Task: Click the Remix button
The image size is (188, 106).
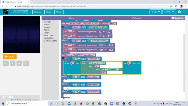Action: coord(59,12)
